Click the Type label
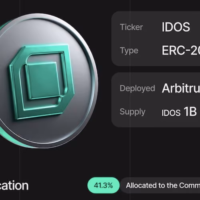This screenshot has width=200, height=200. pos(129,51)
